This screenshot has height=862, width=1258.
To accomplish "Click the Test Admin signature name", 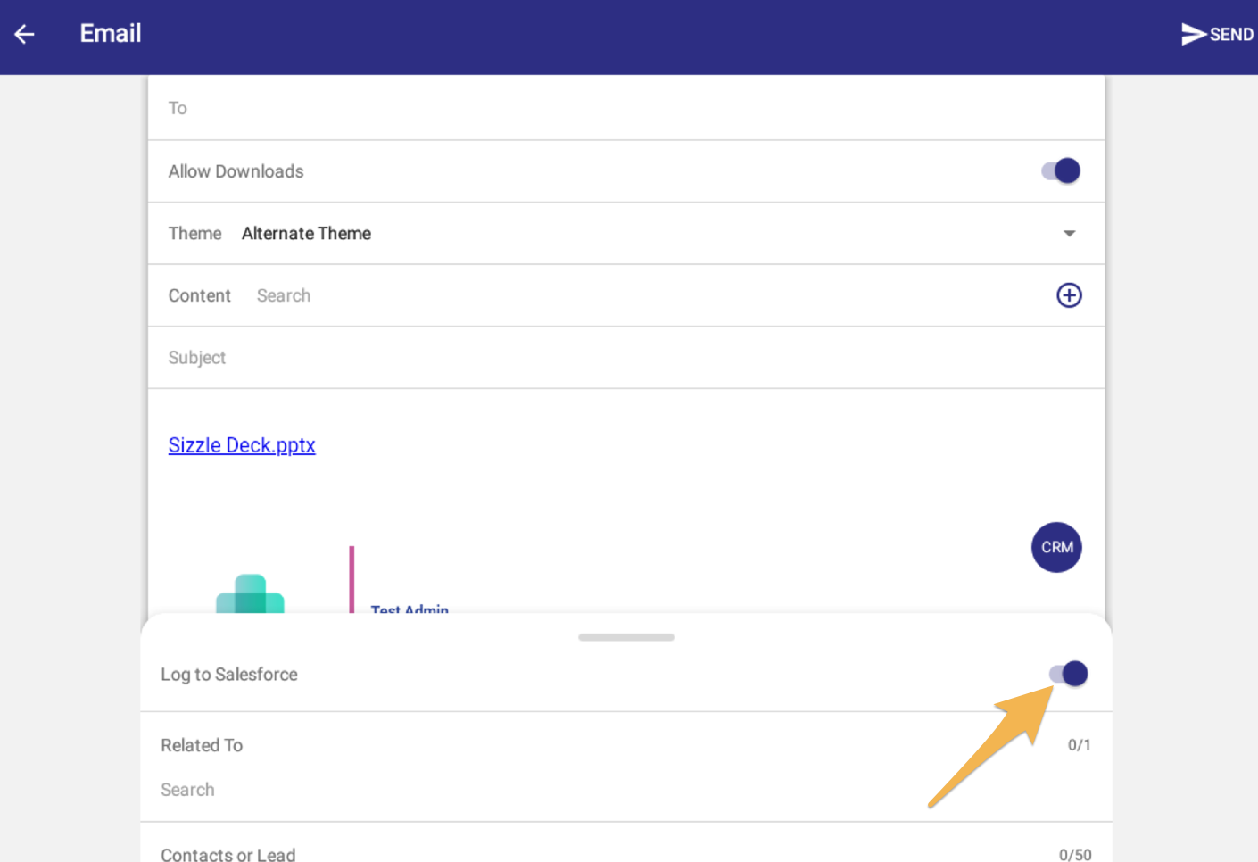I will (410, 609).
